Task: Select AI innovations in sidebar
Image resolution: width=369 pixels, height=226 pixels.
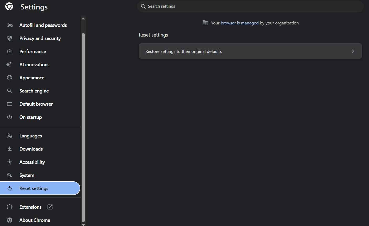Action: click(40, 65)
